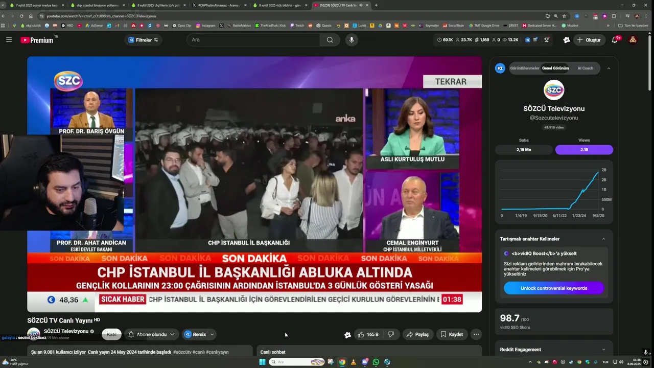Focus the YouTube Ara search box
This screenshot has height=368, width=654.
coord(253,40)
